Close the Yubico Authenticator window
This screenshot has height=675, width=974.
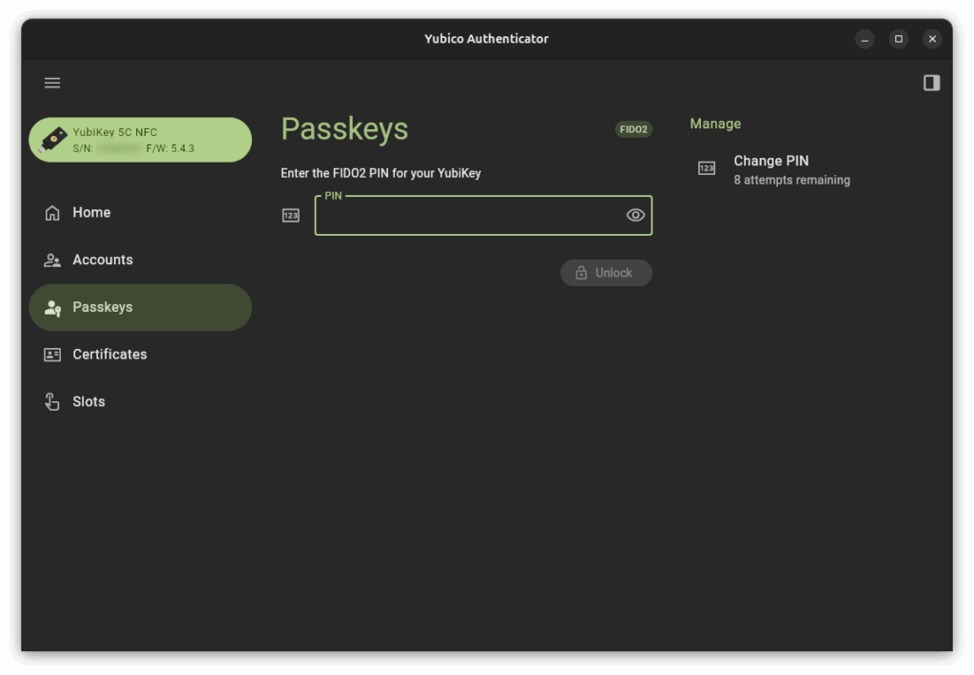coord(932,39)
